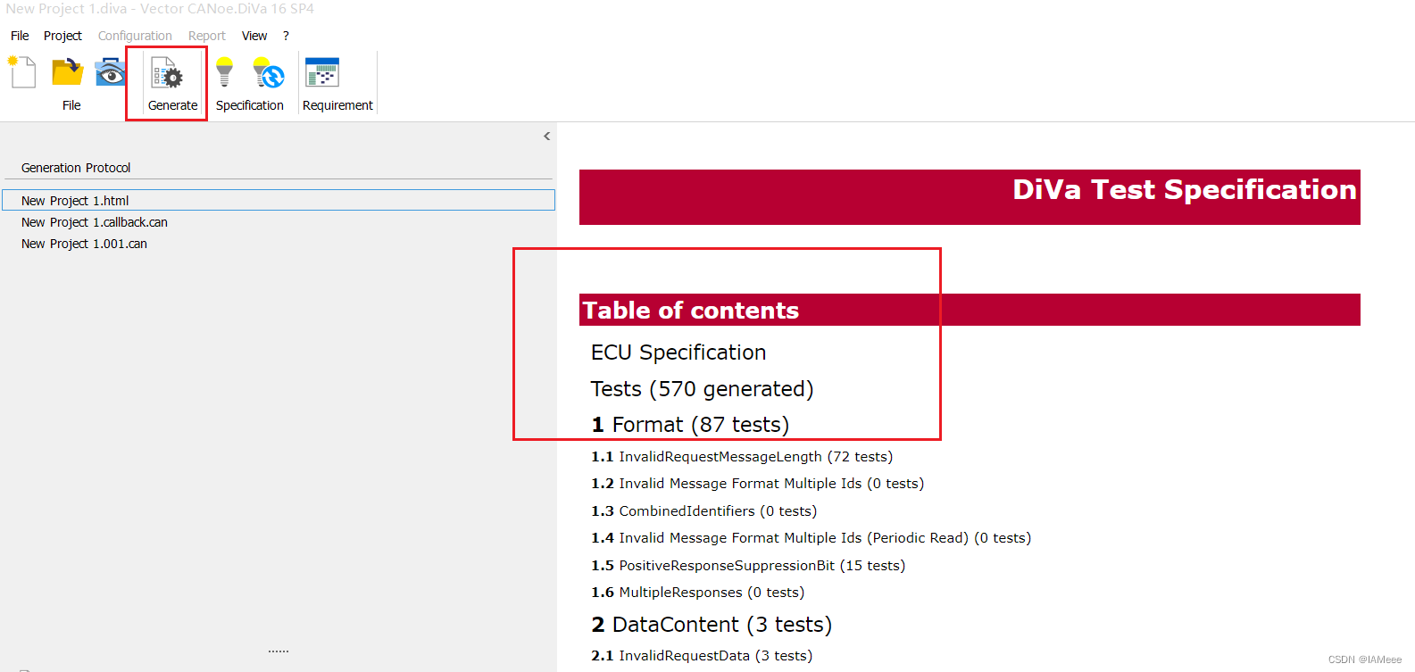Image resolution: width=1415 pixels, height=672 pixels.
Task: Open the Configuration menu
Action: click(135, 36)
